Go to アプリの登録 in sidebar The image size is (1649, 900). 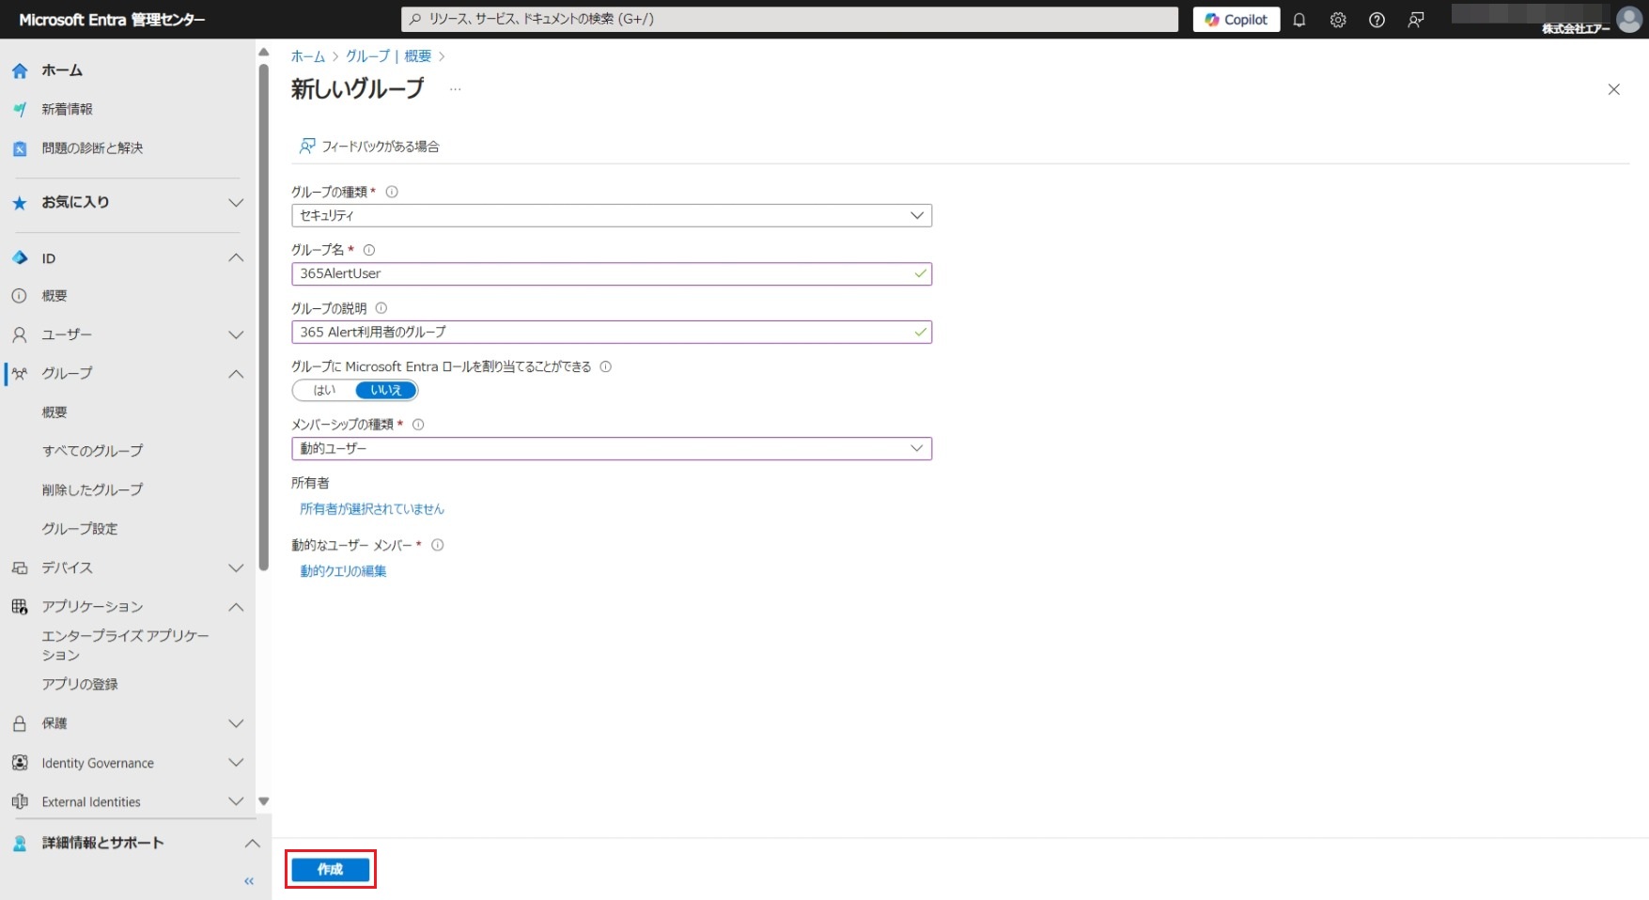point(80,684)
